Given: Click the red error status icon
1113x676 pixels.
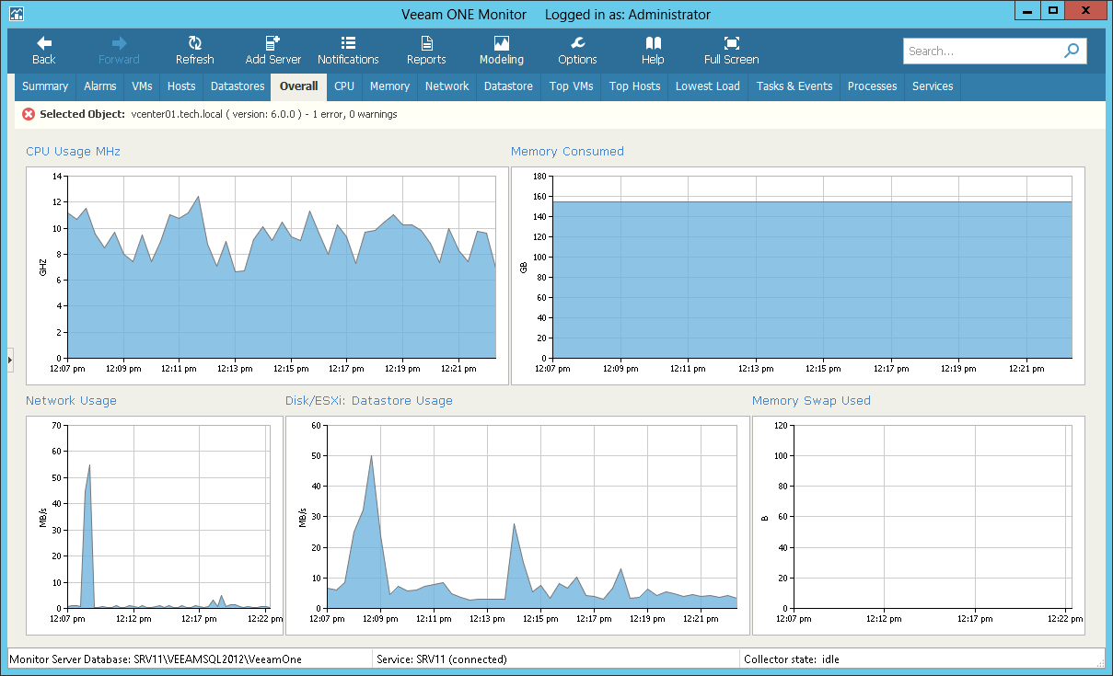Looking at the screenshot, I should pyautogui.click(x=29, y=114).
